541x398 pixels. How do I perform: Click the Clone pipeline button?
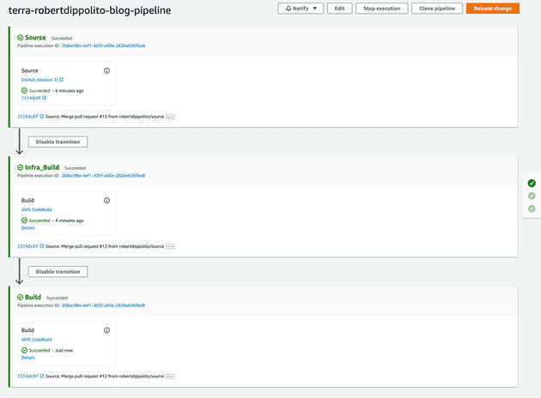437,9
